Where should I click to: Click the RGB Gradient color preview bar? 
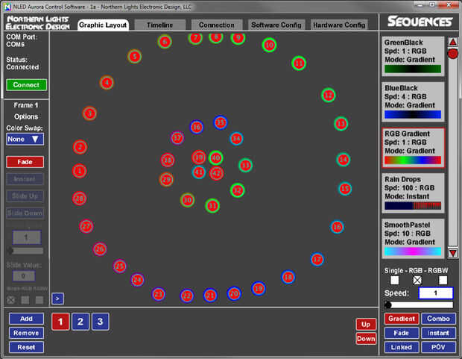point(413,160)
